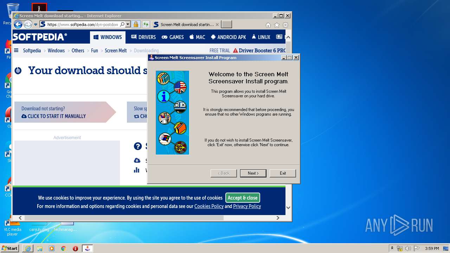
Task: Click the Windows breadcrumb link
Action: coord(56,51)
